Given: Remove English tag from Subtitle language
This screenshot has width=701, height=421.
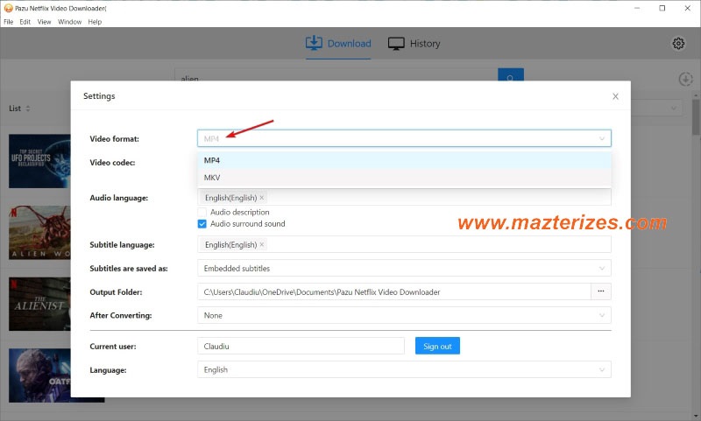Looking at the screenshot, I should coord(261,245).
